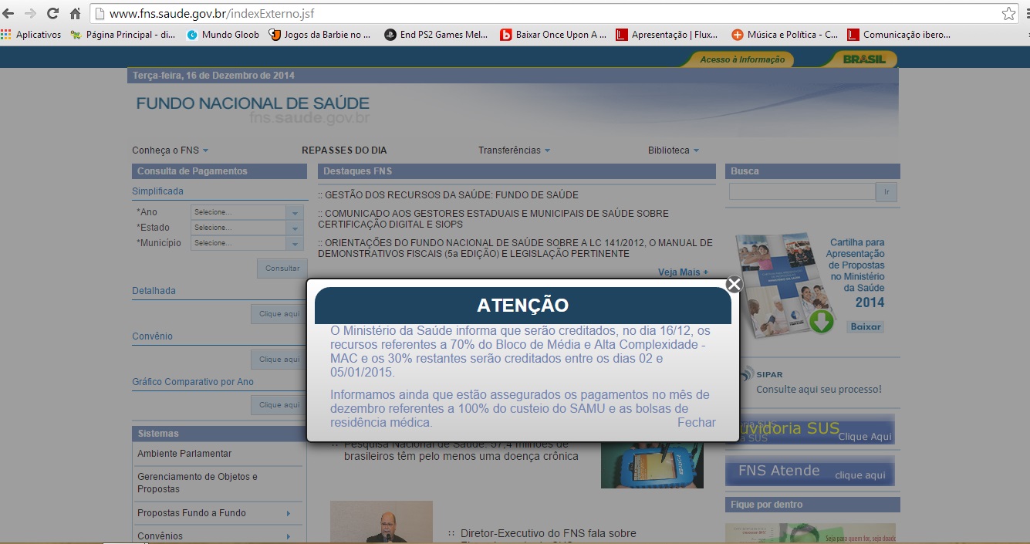The width and height of the screenshot is (1030, 544).
Task: Open the Município dropdown selector
Action: [x=247, y=243]
